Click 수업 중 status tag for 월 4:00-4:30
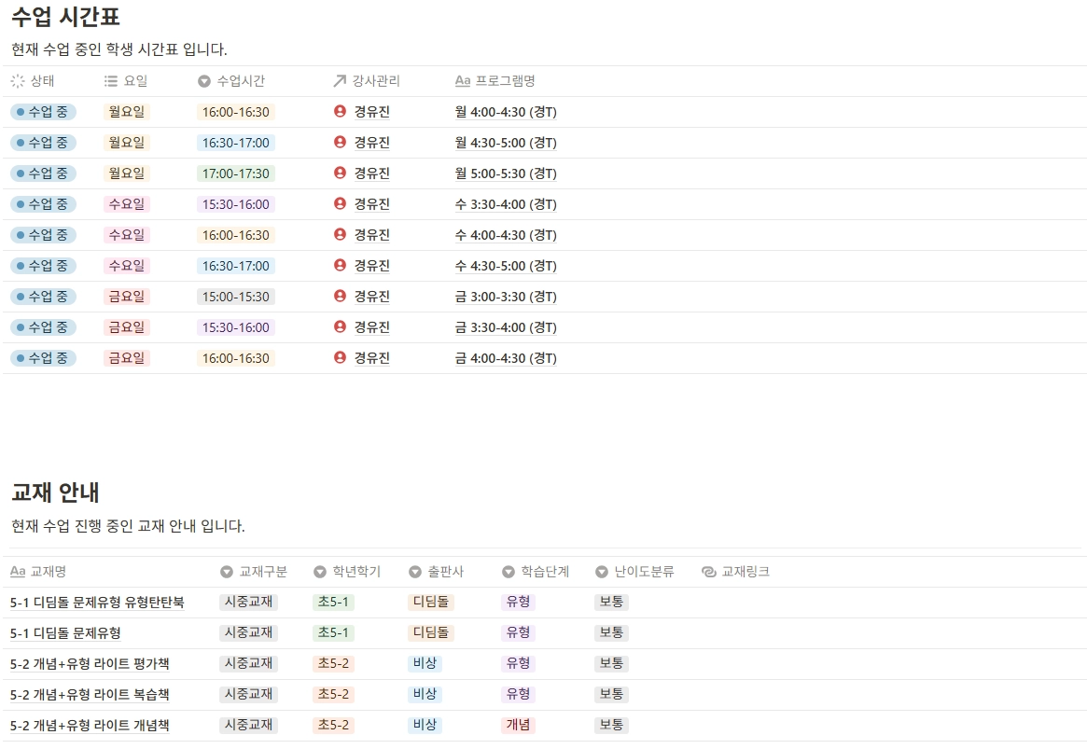Viewport: 1087px width, 749px height. pos(43,112)
